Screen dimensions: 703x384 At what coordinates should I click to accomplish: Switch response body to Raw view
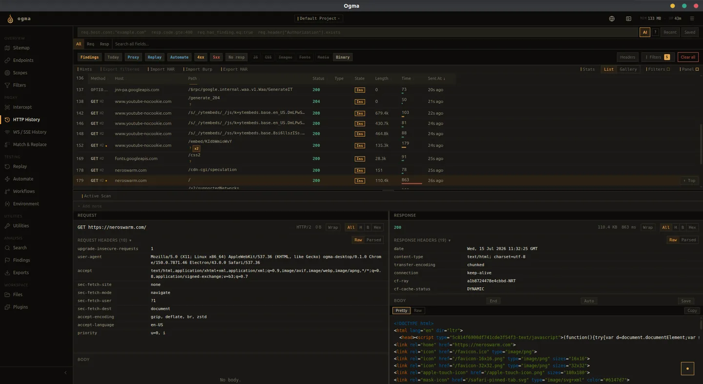[418, 311]
